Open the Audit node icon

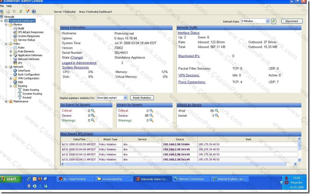15,29
